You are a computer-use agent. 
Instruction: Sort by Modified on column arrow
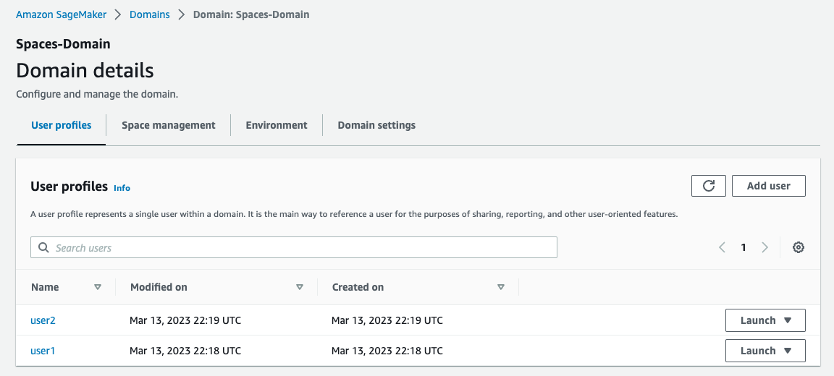[300, 287]
